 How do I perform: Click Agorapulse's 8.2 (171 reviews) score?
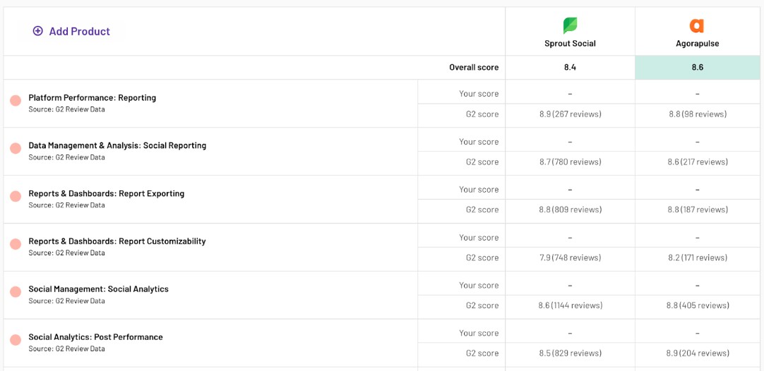coord(698,257)
